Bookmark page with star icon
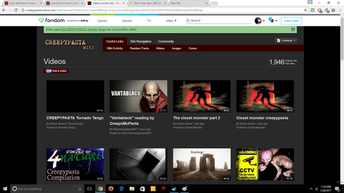This screenshot has height=193, width=344. pos(305,10)
